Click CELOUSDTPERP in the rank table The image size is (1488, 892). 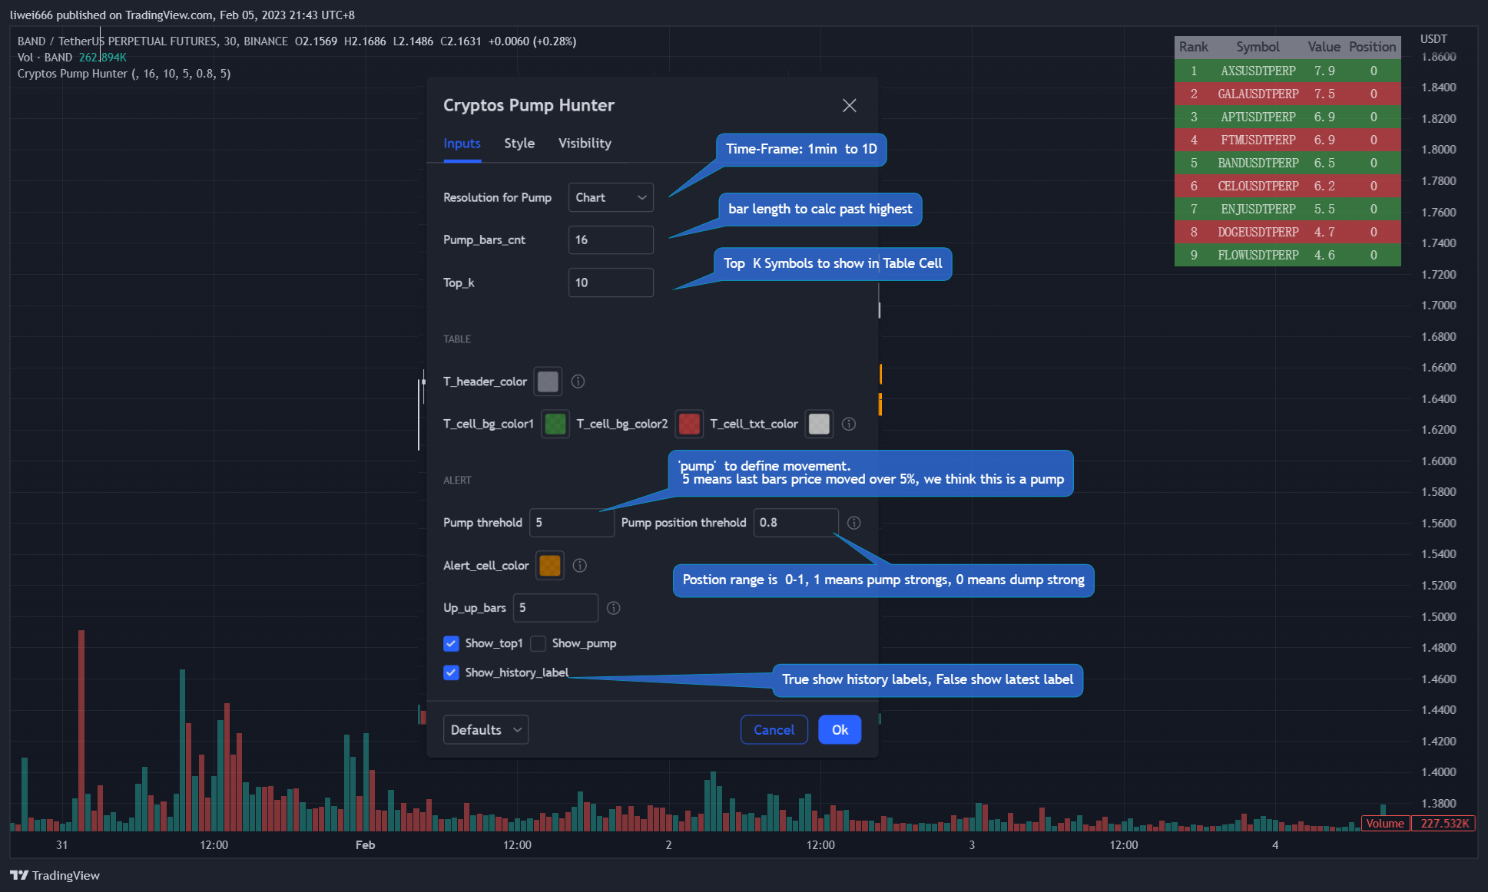(x=1258, y=186)
